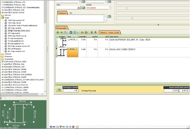The width and height of the screenshot is (190, 129).
Task: Click the edit icon next to the Cabecera text box
Action: pos(109,16)
